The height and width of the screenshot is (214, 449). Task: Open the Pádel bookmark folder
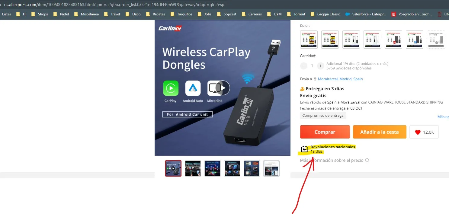[61, 14]
